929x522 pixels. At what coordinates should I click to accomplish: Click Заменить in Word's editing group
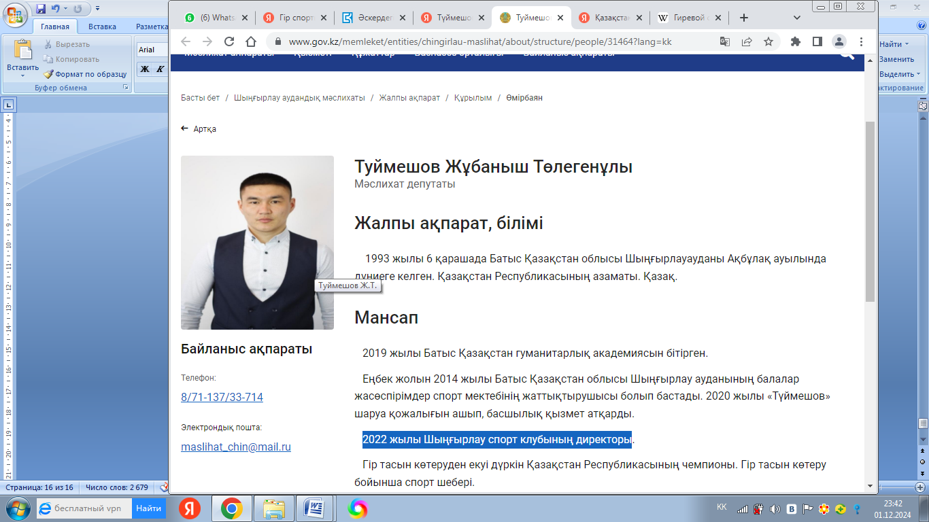click(896, 59)
